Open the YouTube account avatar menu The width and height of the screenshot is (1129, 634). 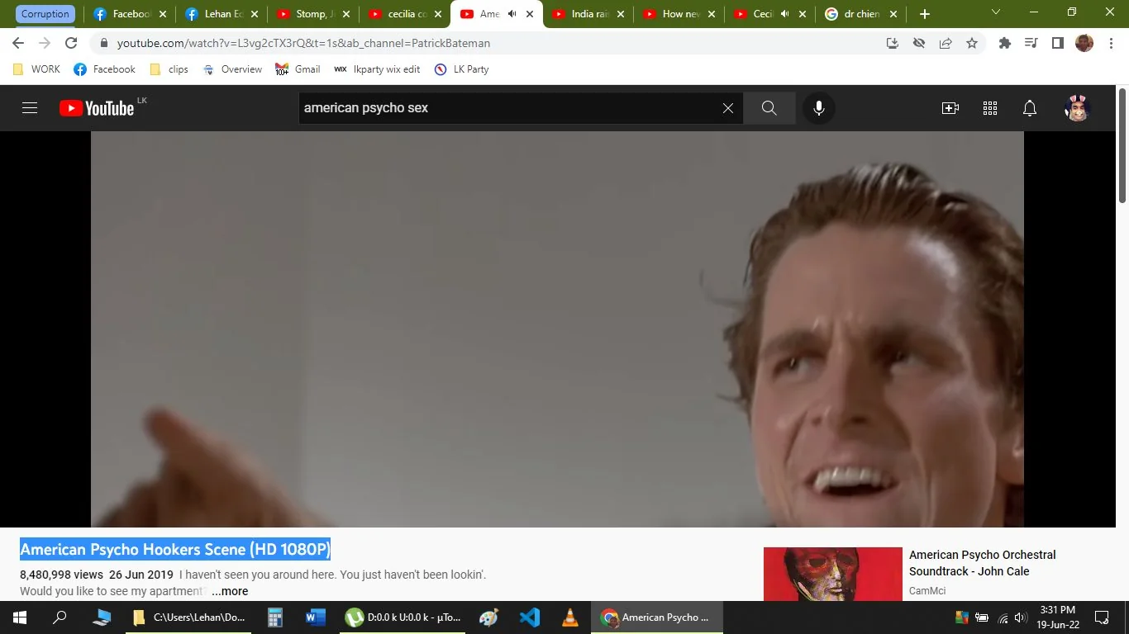1077,108
